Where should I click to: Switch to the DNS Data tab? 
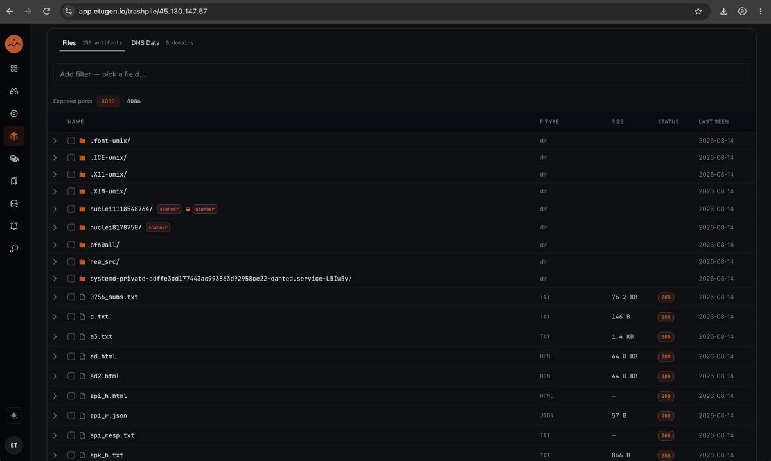click(x=162, y=42)
